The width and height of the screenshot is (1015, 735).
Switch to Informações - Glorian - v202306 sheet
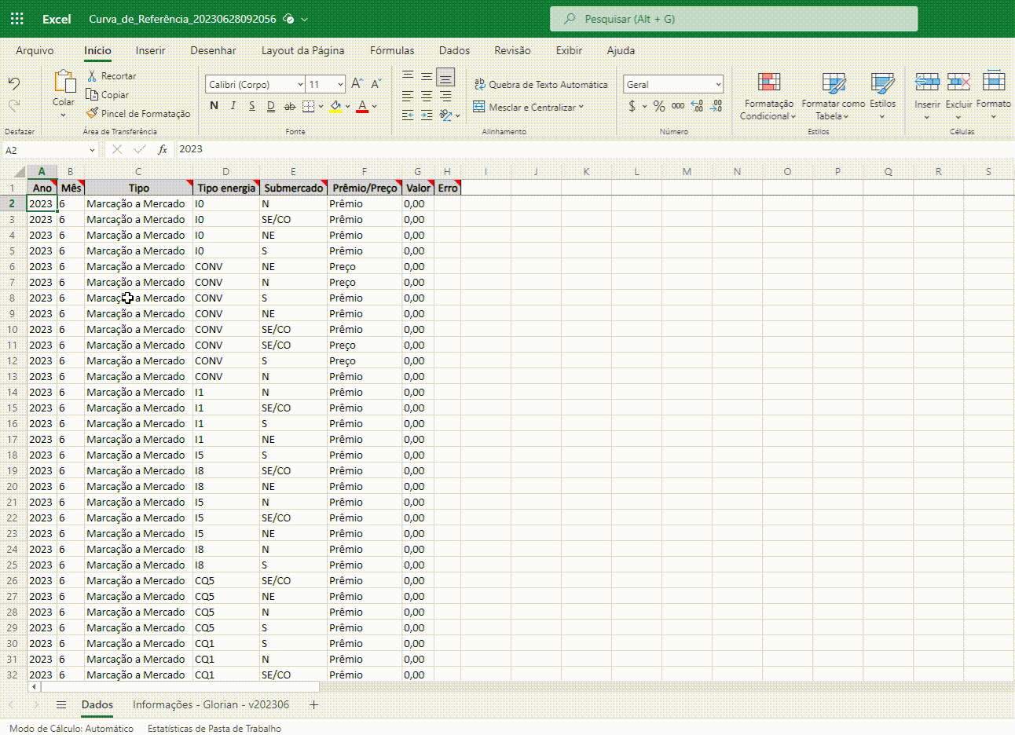click(211, 704)
